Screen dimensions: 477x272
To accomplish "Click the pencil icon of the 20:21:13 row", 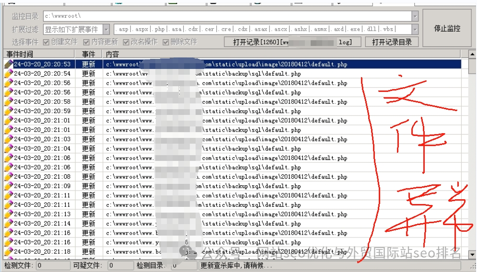I will pyautogui.click(x=9, y=214).
